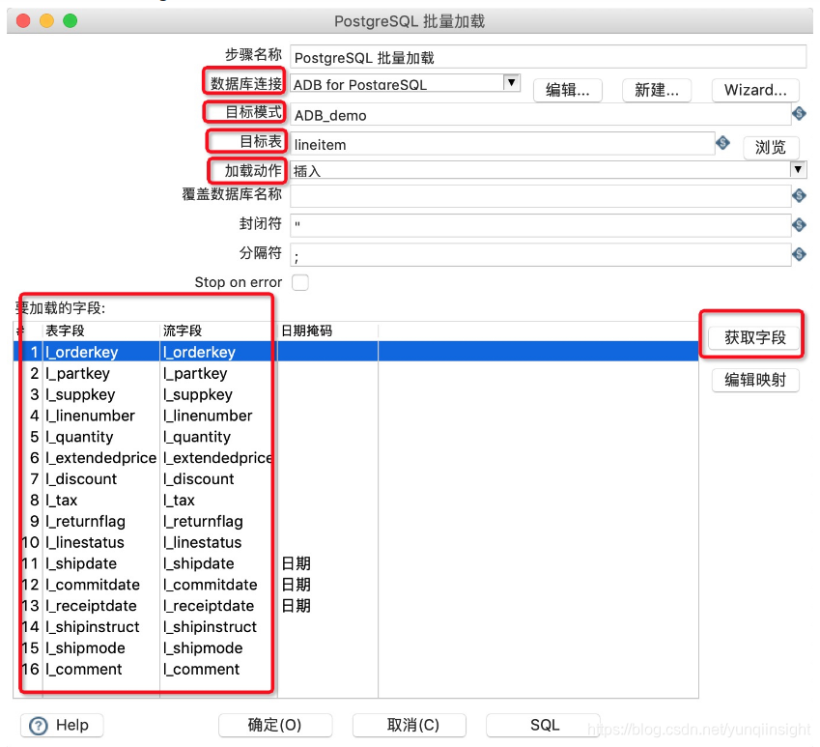
Task: Select table field l_suppkey in row 3
Action: tap(80, 394)
